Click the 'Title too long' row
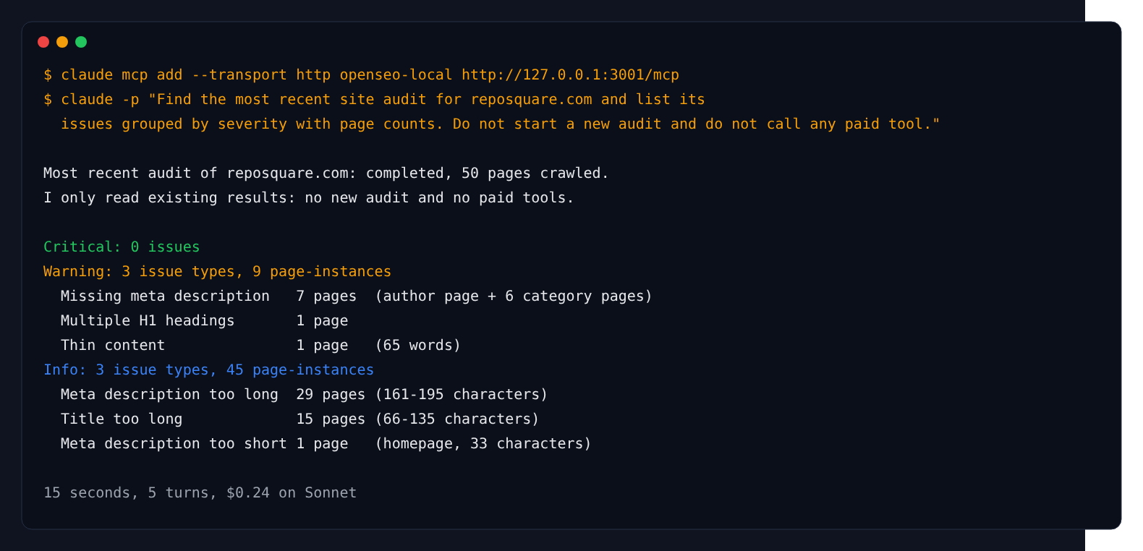Screen dimensions: 1143x551 tap(299, 419)
